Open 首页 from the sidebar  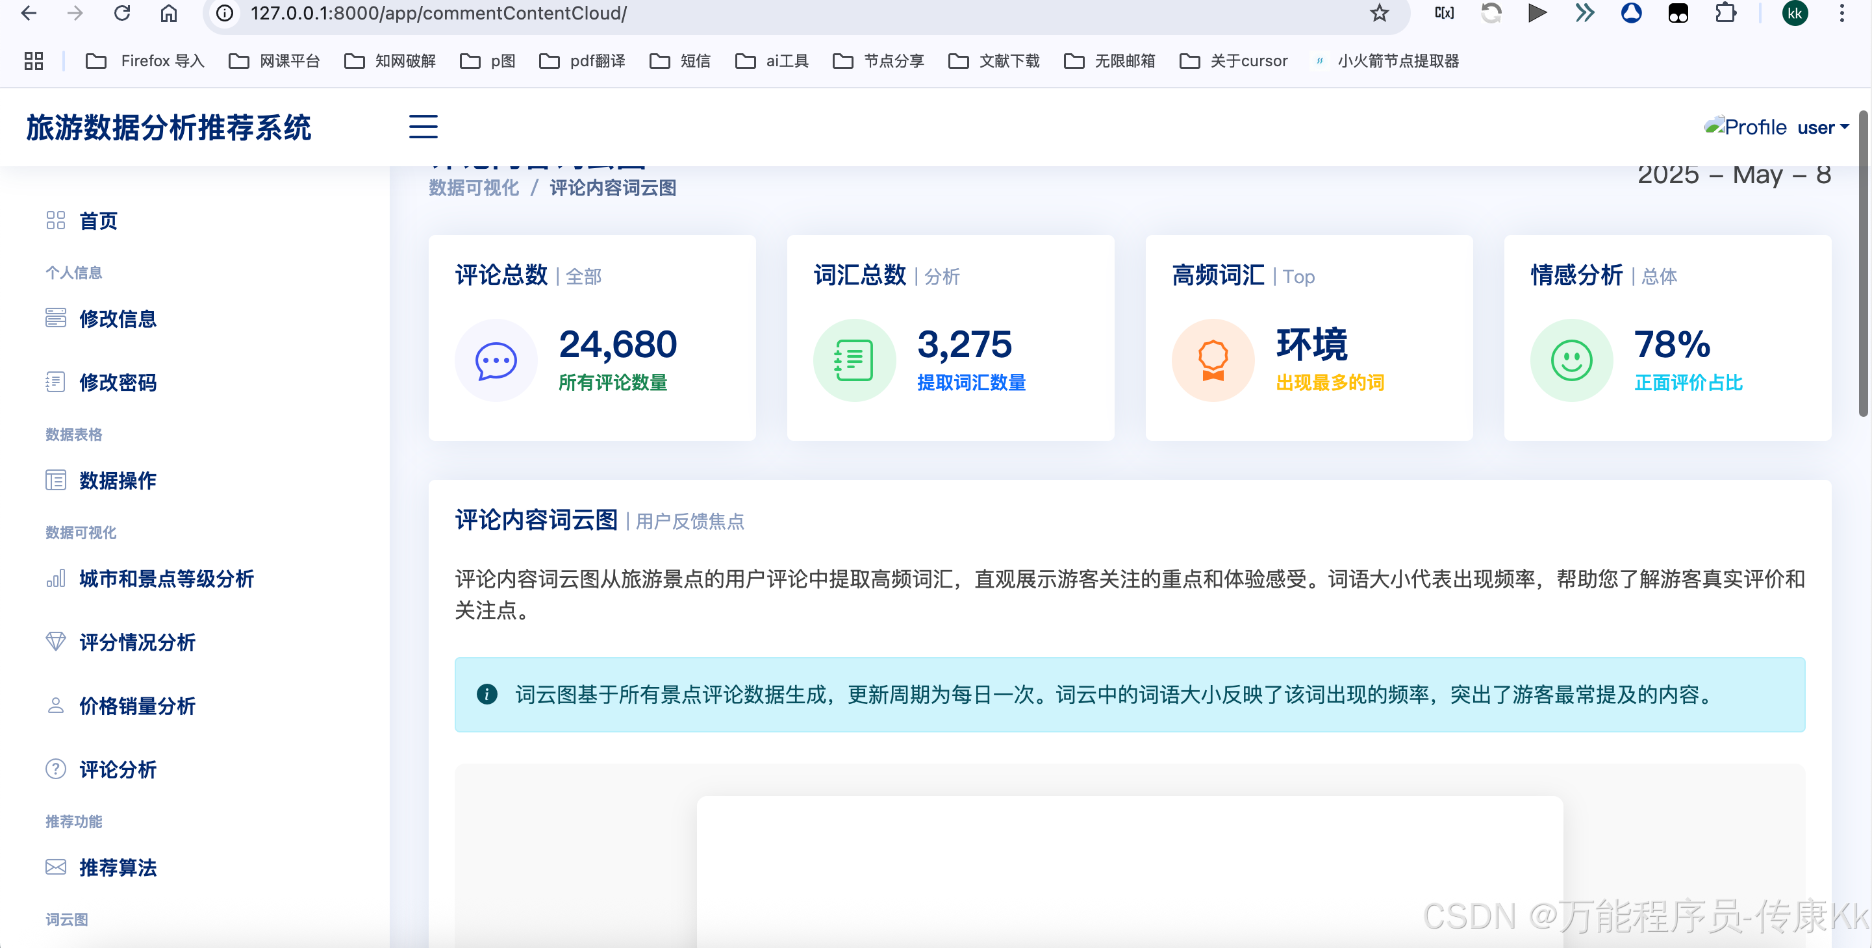pyautogui.click(x=97, y=221)
